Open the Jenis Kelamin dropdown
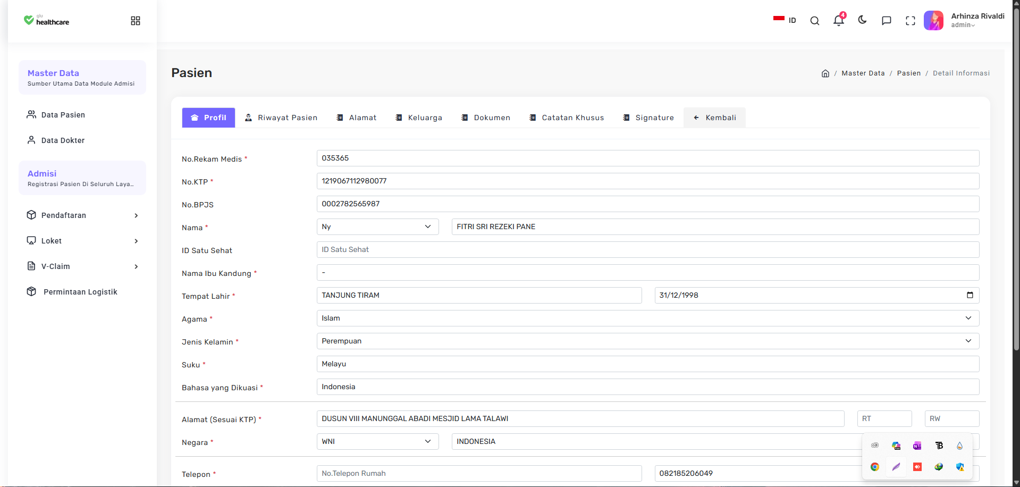The image size is (1020, 487). click(x=647, y=341)
